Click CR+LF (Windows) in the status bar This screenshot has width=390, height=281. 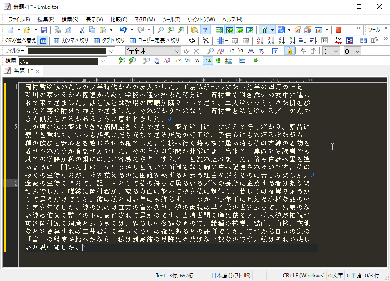tap(303, 275)
